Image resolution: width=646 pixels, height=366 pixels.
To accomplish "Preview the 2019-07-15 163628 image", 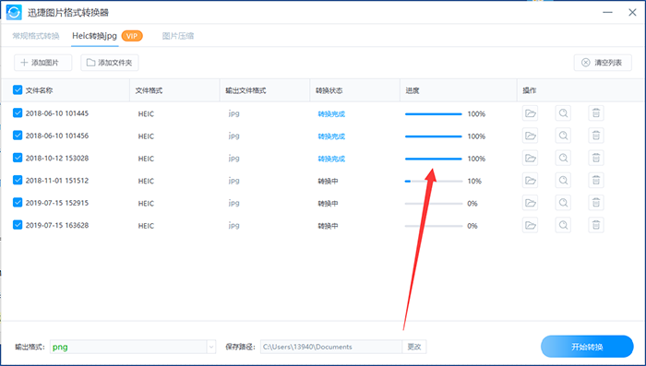I will pos(563,225).
